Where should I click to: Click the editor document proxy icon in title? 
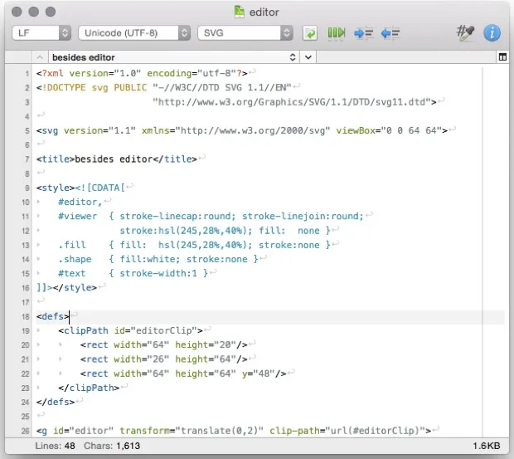pyautogui.click(x=240, y=12)
